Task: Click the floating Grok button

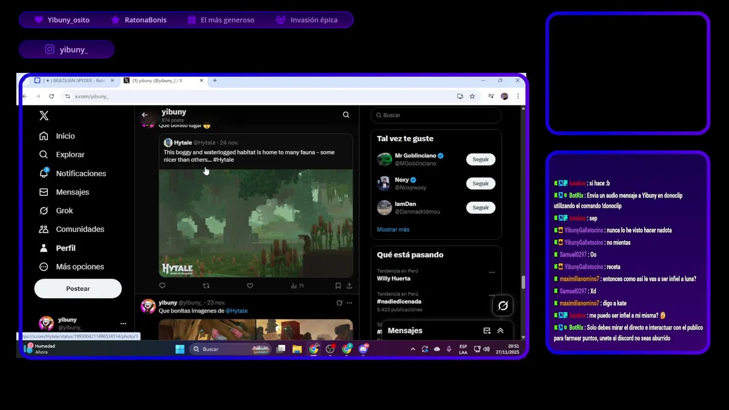Action: (503, 306)
